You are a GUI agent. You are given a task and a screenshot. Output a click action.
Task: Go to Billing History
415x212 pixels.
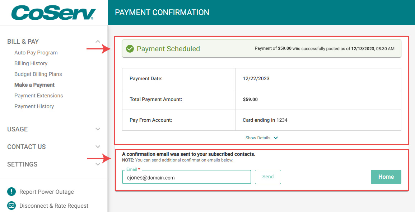(31, 63)
